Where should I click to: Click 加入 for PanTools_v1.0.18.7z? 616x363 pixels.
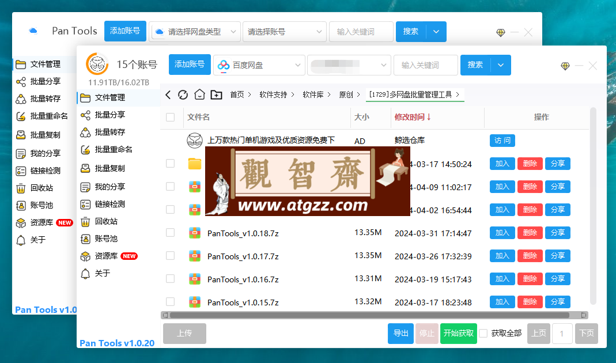[x=502, y=233]
